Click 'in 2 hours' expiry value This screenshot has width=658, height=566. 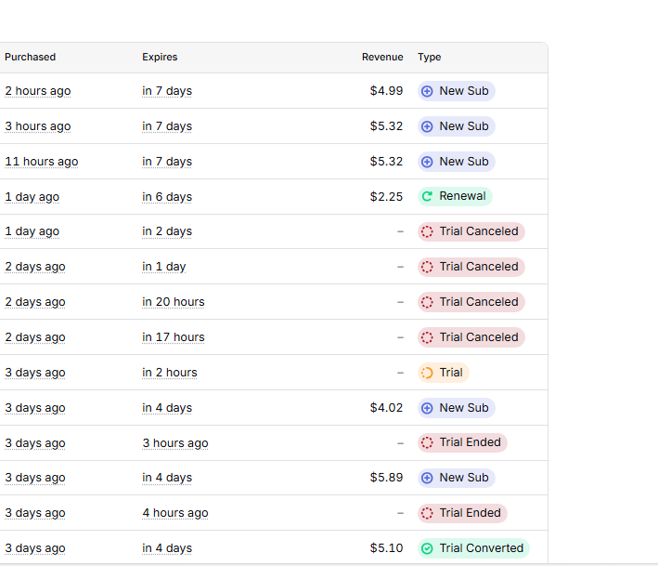click(170, 373)
